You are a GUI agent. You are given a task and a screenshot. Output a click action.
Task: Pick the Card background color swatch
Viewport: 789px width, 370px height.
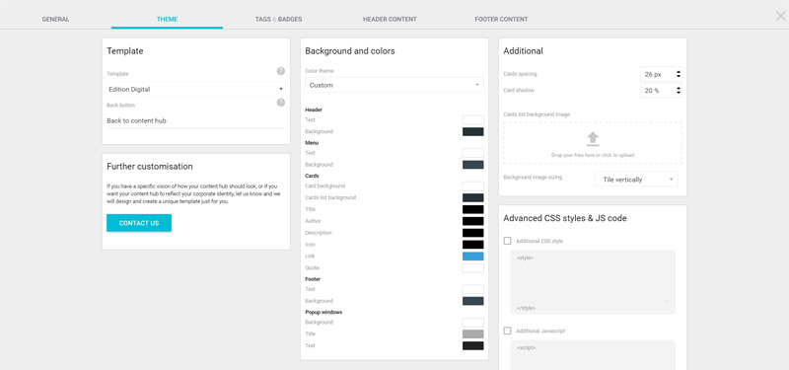(x=473, y=186)
